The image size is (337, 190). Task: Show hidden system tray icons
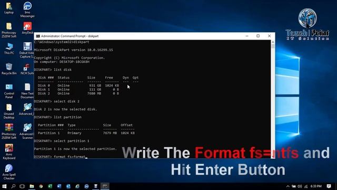pos(288,186)
